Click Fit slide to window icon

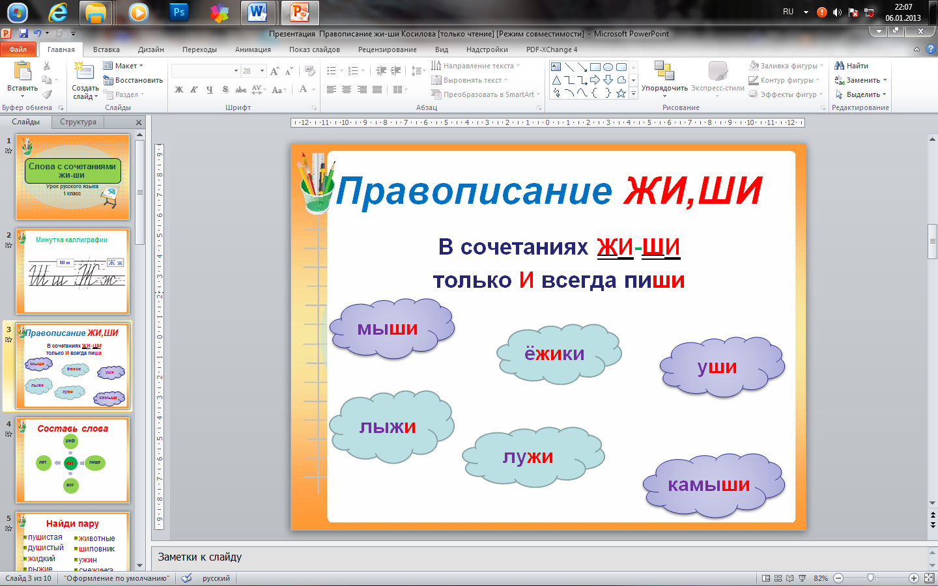929,578
